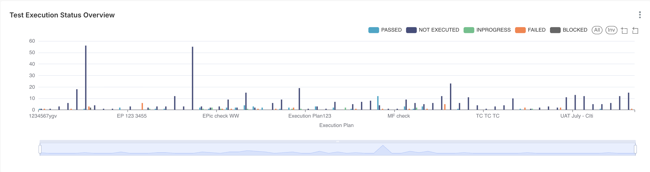Screen dimensions: 650x172
Task: Click the zoom reset icon
Action: [x=635, y=30]
